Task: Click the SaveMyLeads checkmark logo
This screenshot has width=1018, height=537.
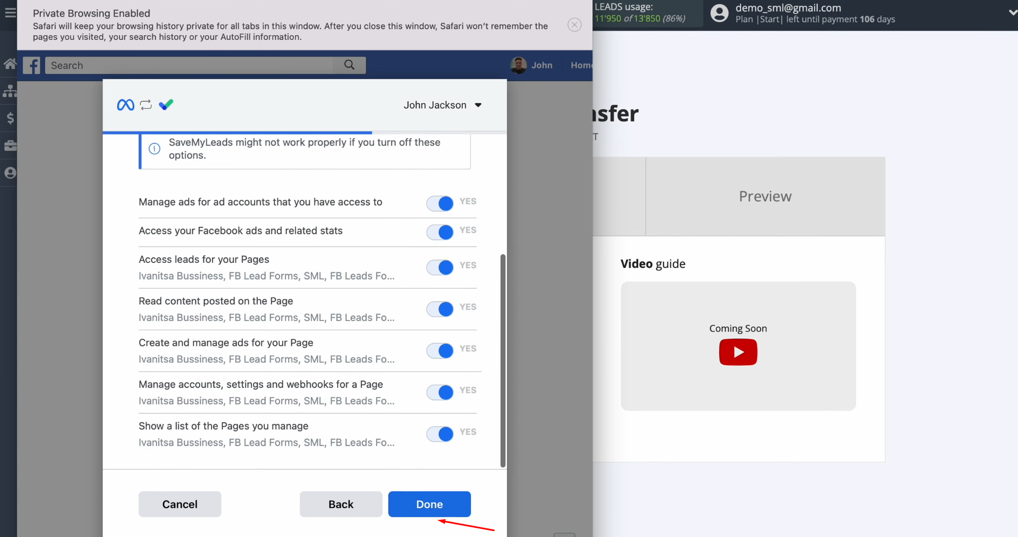Action: (166, 104)
